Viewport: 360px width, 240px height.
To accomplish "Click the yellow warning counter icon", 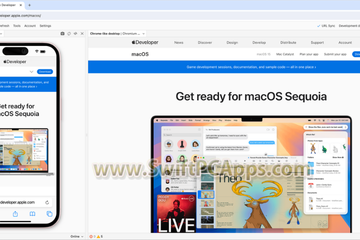I will point(98,236).
